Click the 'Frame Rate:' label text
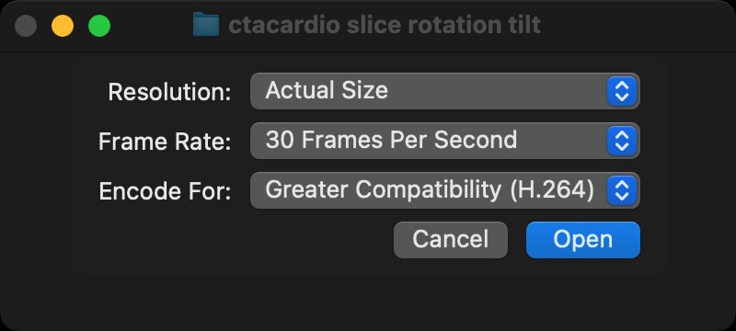The height and width of the screenshot is (331, 736). pos(165,142)
